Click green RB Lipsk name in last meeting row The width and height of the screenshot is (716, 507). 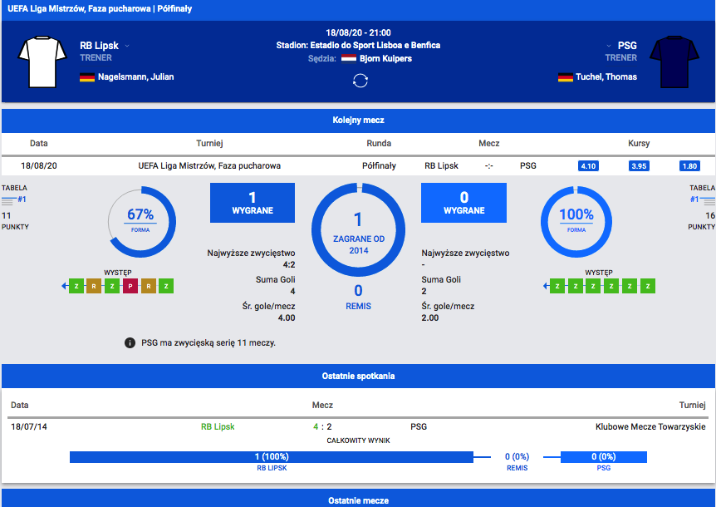click(x=218, y=426)
